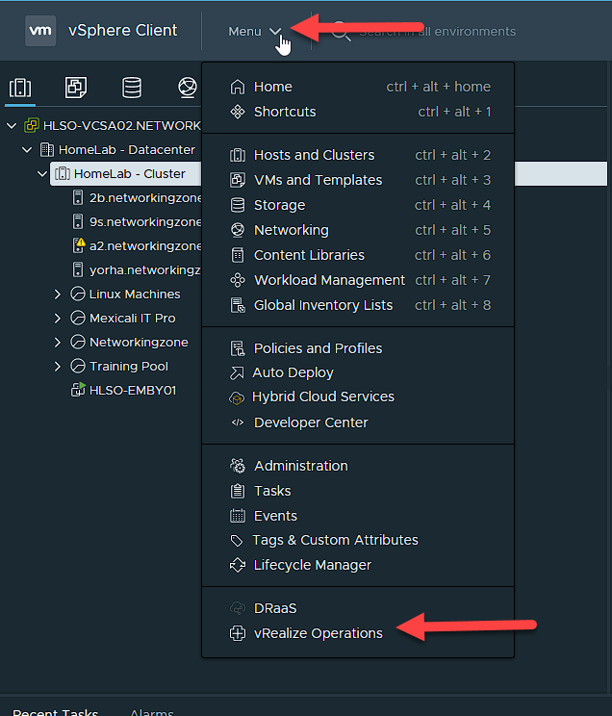Viewport: 612px width, 716px height.
Task: Choose Workload Management in the menu
Action: click(329, 280)
